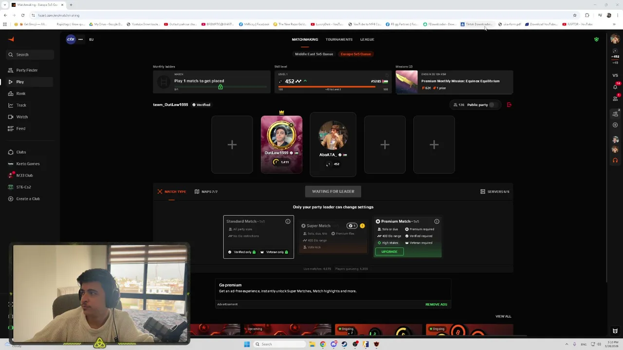Open notifications bell with 14 badge
Image resolution: width=623 pixels, height=350 pixels.
coord(616,86)
